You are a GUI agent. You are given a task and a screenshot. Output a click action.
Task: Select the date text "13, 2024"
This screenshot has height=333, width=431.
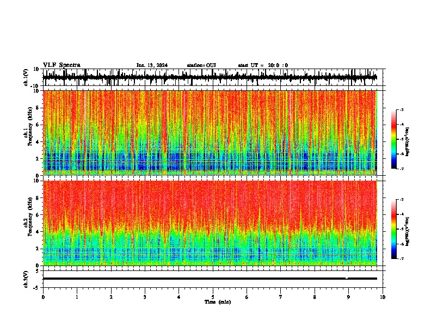click(x=156, y=65)
